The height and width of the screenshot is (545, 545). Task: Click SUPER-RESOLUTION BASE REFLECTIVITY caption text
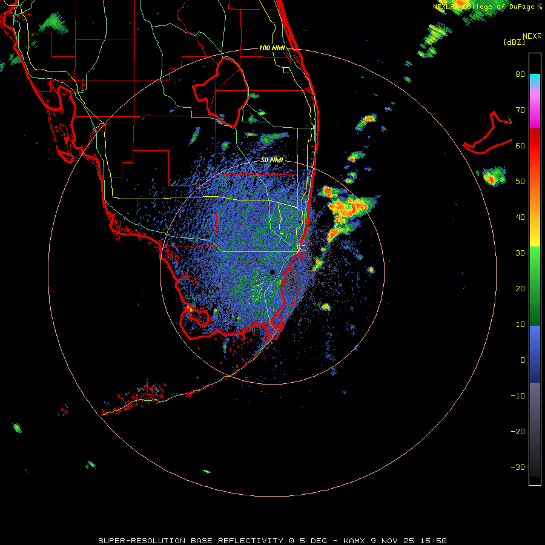(191, 541)
